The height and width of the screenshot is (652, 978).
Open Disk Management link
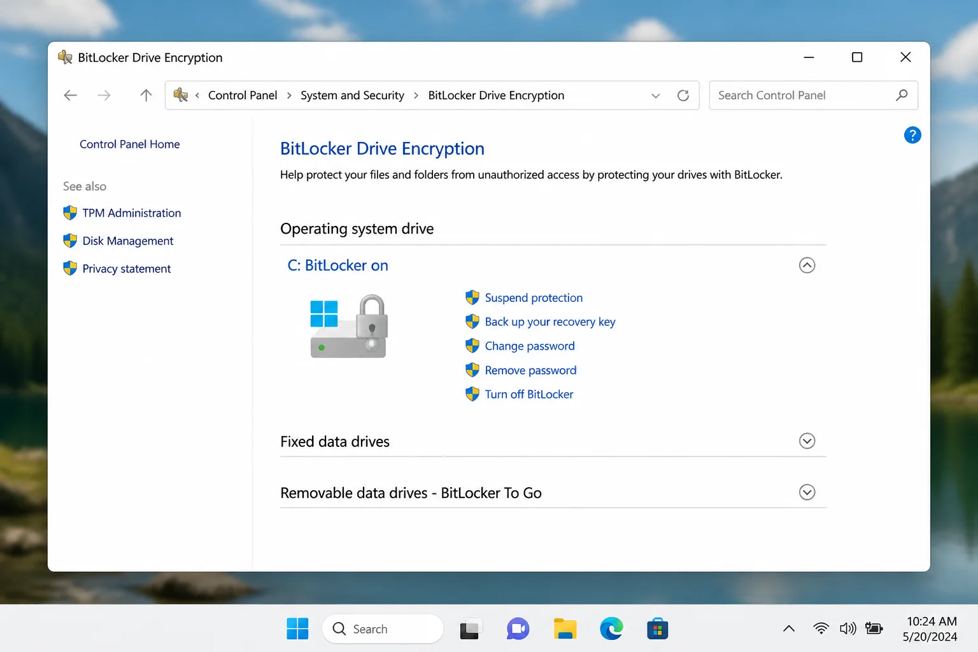point(128,241)
